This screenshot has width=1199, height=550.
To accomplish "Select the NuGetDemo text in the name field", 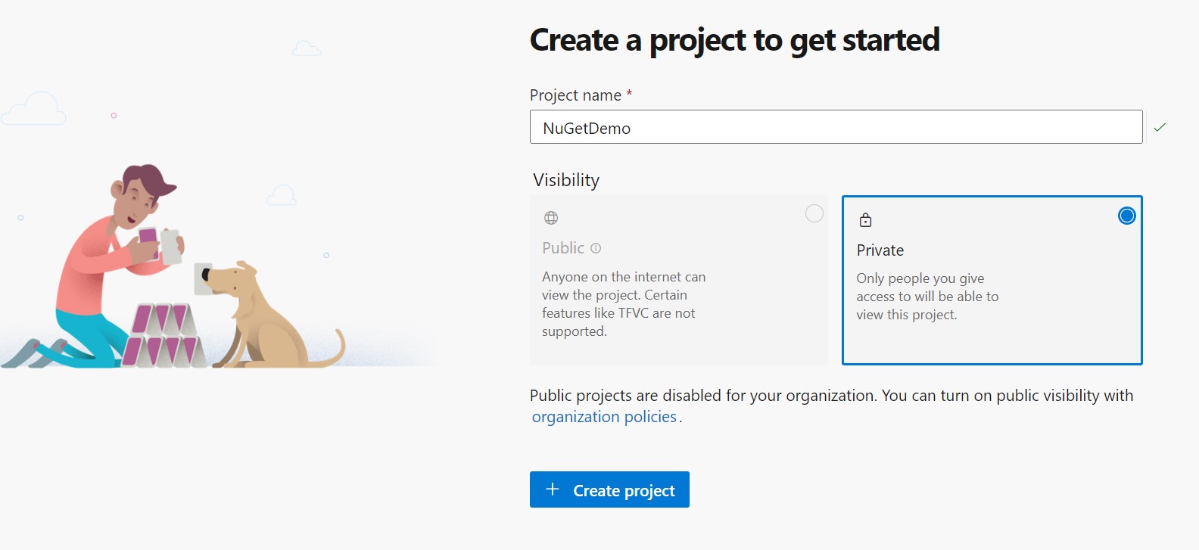I will tap(585, 127).
